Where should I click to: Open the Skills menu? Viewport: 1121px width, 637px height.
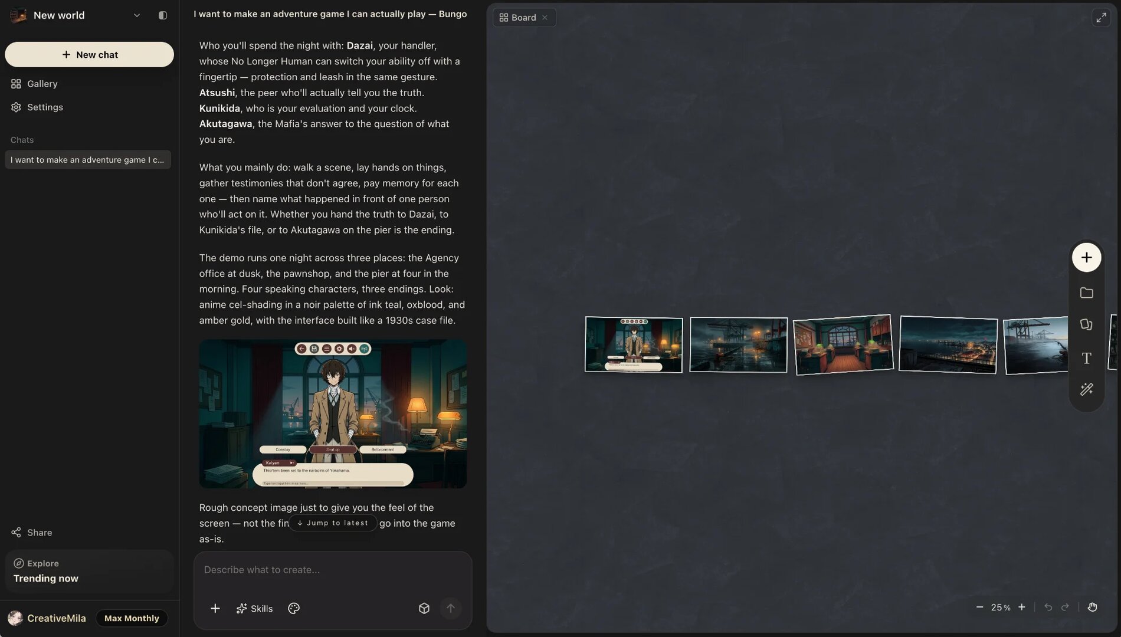click(254, 608)
